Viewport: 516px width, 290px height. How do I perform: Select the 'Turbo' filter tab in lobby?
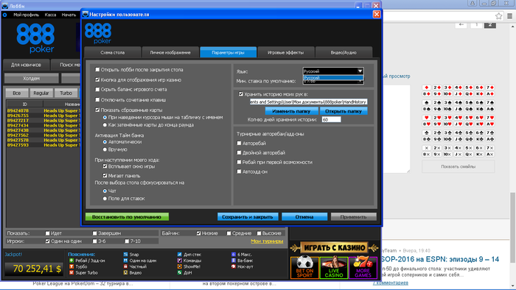[66, 93]
